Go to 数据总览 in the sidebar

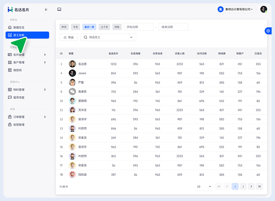(16, 27)
